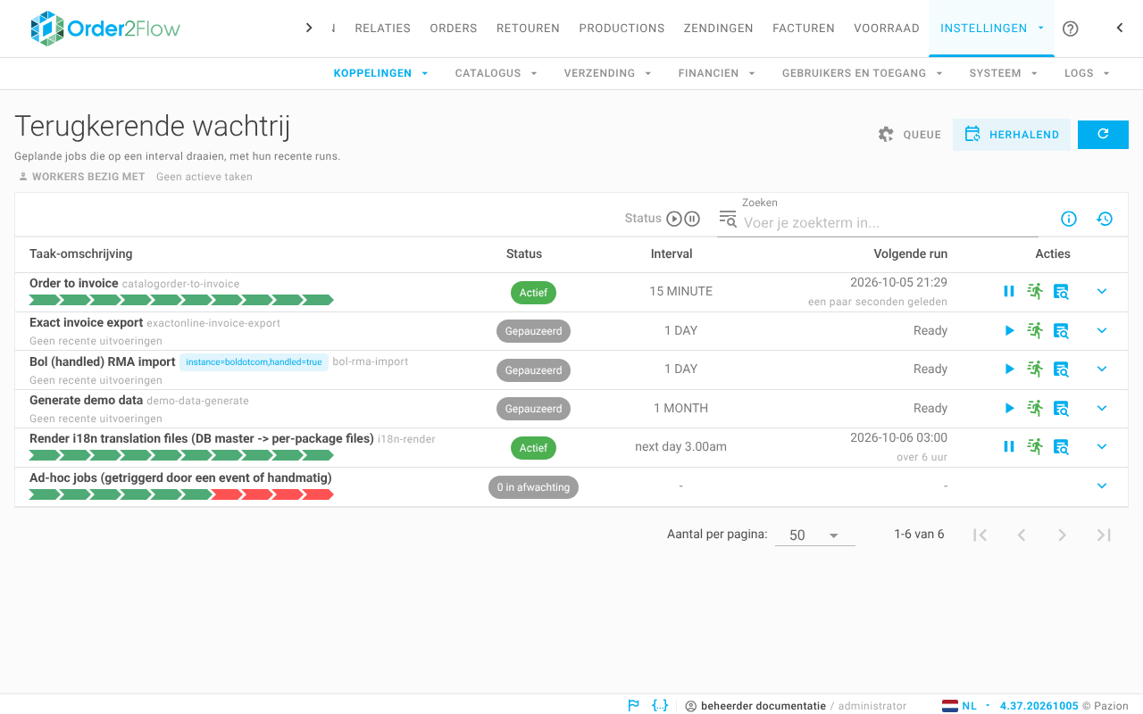Open log search for Exact invoice export
This screenshot has height=714, width=1143.
[1061, 330]
